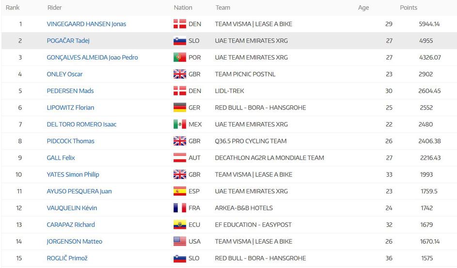This screenshot has width=457, height=268.
Task: Click team name LIDL-TREK
Action: click(229, 91)
